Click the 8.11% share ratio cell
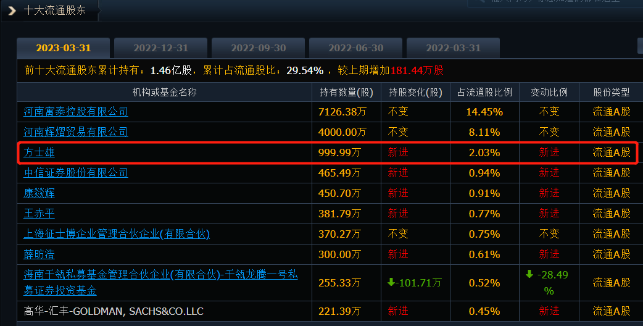Screen dimensions: 643x326 [484, 132]
